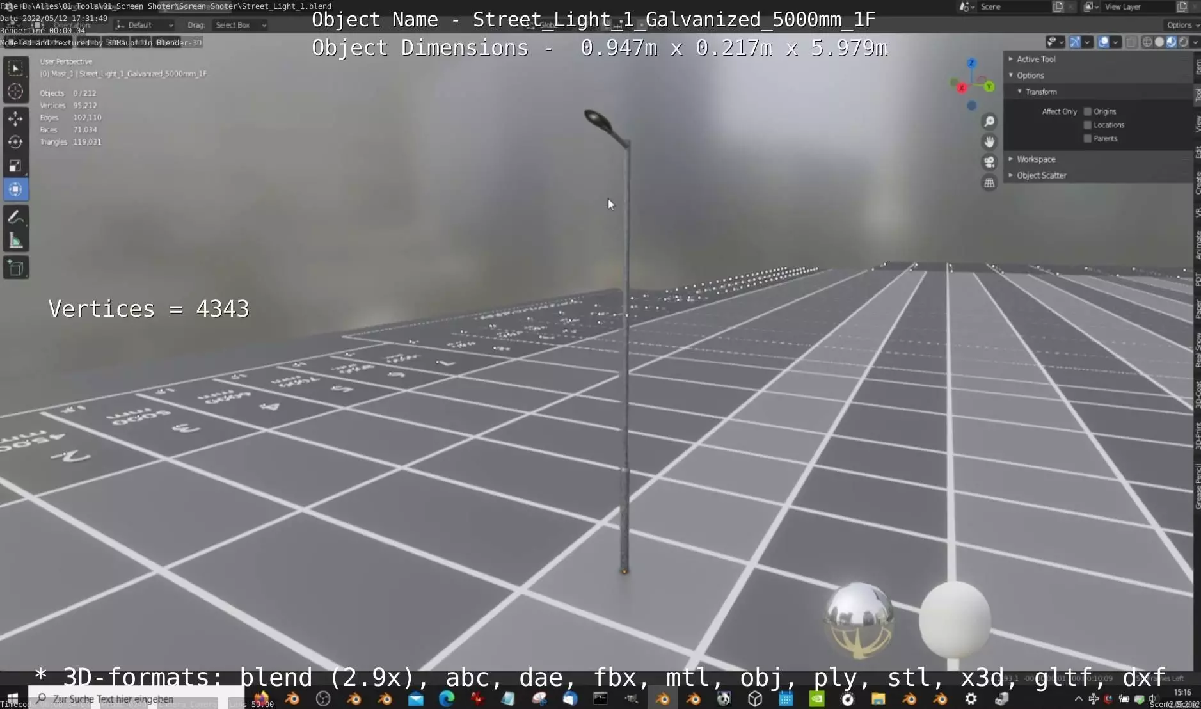The height and width of the screenshot is (709, 1201).
Task: Open Microsoft Edge from taskbar
Action: (447, 699)
